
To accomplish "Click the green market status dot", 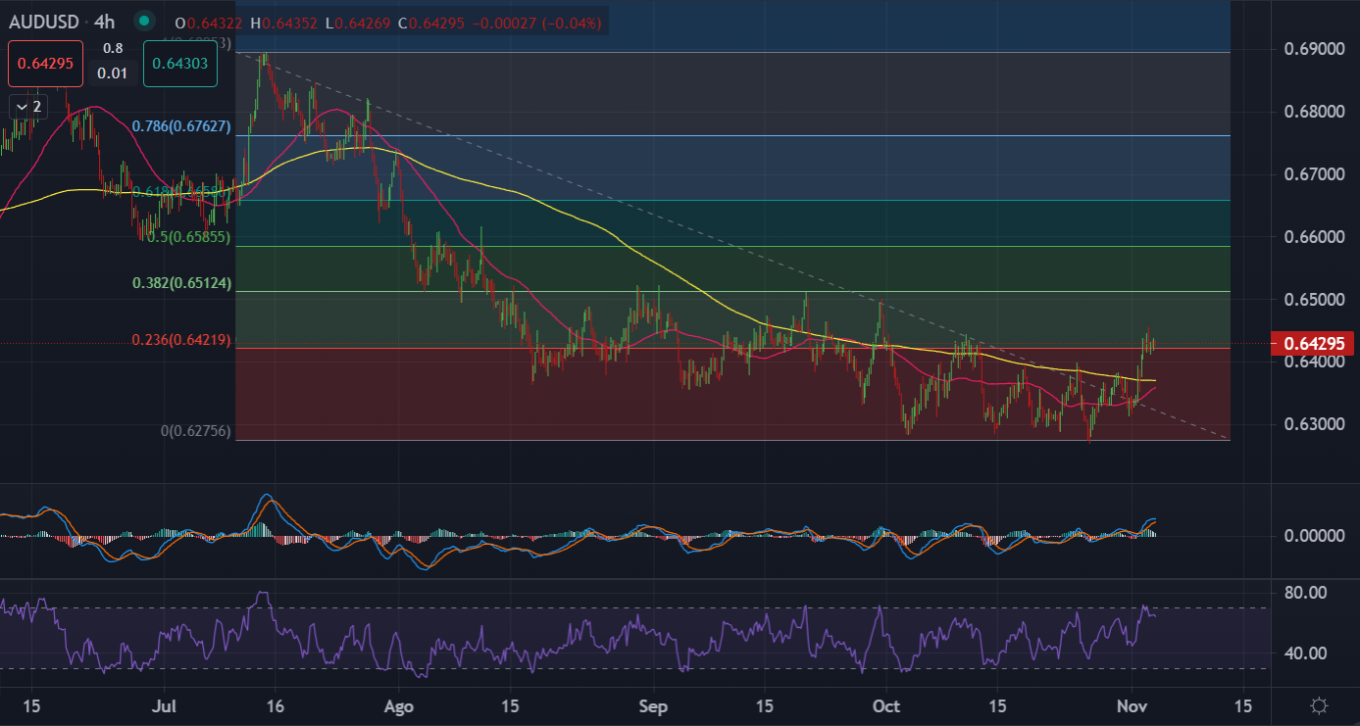I will tap(145, 21).
